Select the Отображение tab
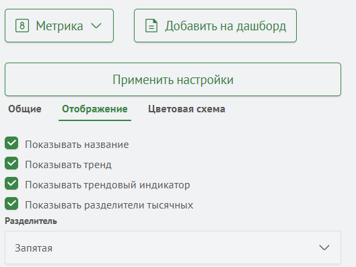 point(95,109)
